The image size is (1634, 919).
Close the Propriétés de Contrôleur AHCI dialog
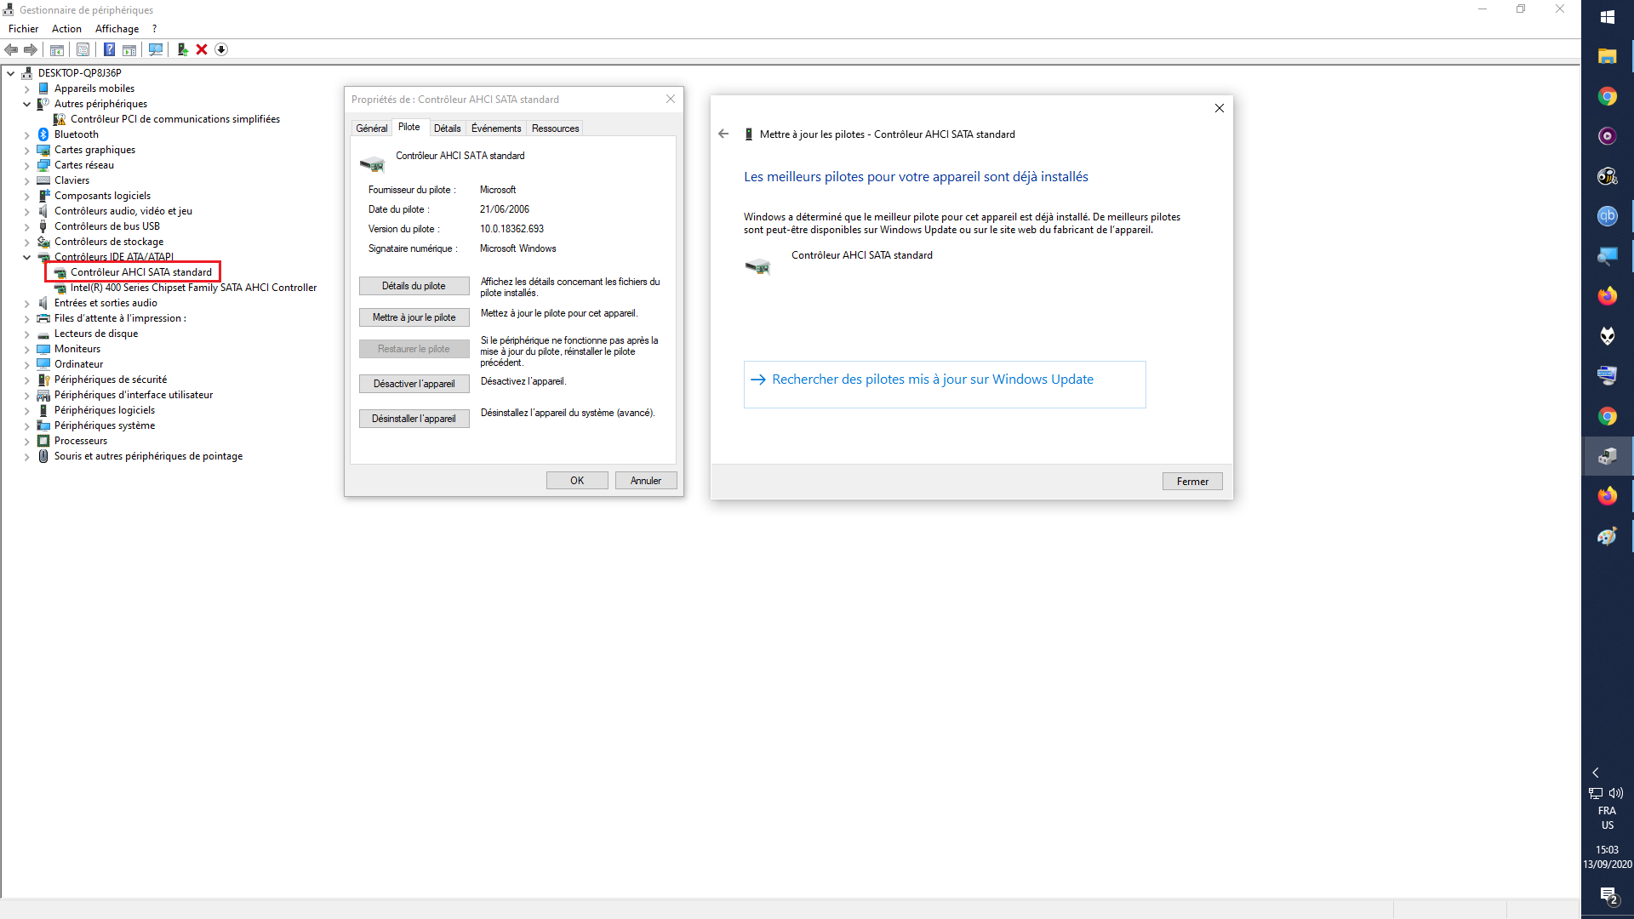coord(671,100)
